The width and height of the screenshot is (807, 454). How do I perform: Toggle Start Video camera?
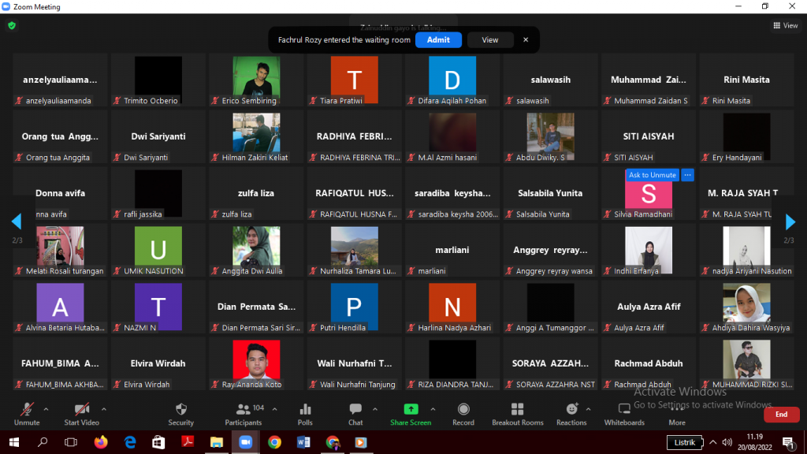click(x=81, y=409)
